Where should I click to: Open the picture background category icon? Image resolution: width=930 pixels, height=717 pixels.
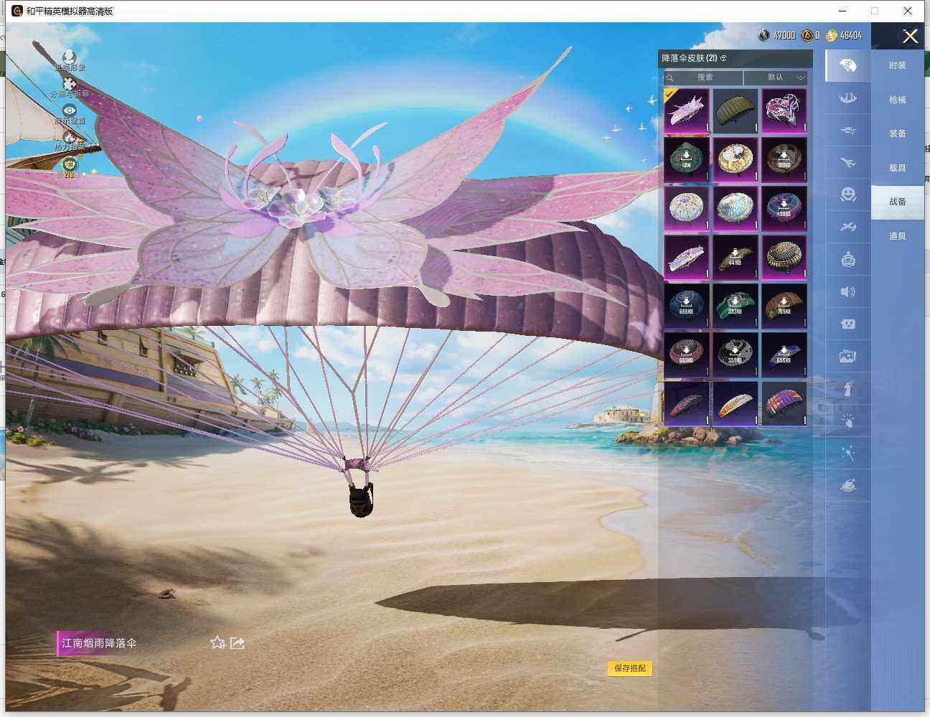pos(847,356)
